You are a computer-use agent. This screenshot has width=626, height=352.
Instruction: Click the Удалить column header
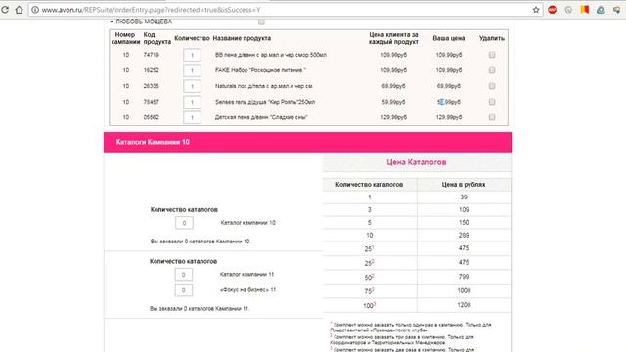(x=492, y=38)
